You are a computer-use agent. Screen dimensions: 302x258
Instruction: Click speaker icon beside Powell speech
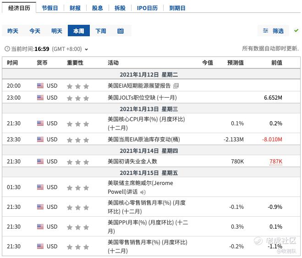coord(143,192)
